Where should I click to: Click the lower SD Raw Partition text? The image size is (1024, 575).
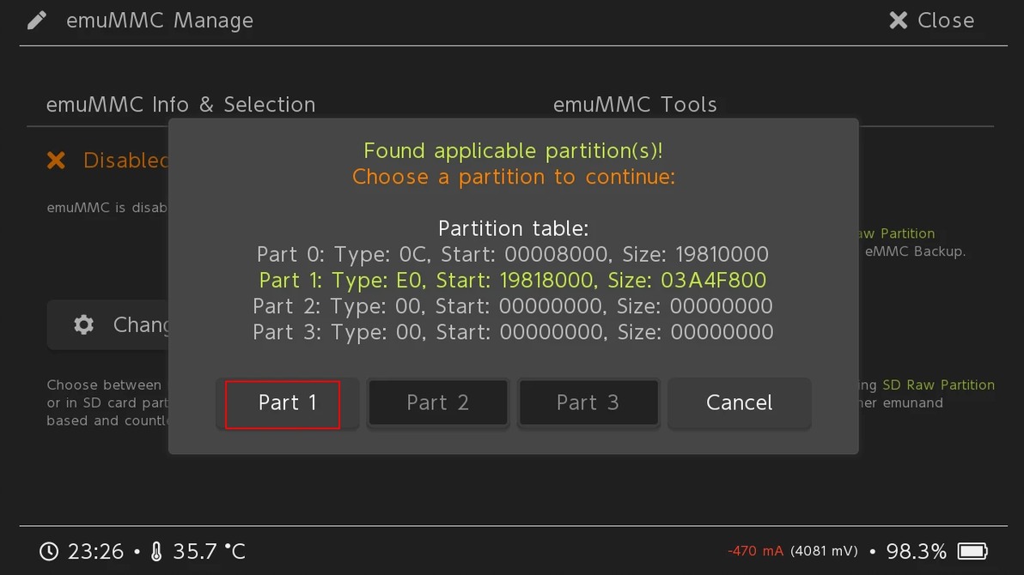(938, 385)
